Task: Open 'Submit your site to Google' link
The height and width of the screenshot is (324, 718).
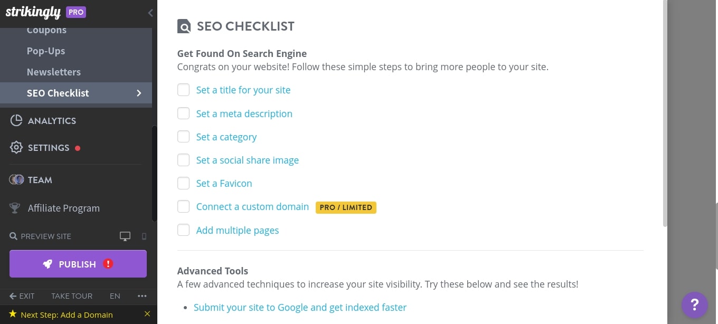Action: 300,307
